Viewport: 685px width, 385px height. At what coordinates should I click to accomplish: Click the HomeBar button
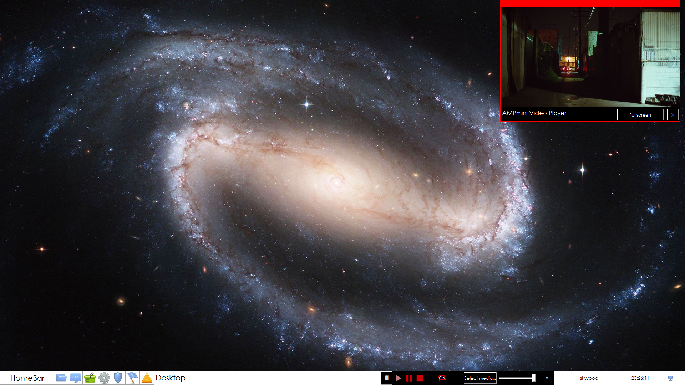27,378
